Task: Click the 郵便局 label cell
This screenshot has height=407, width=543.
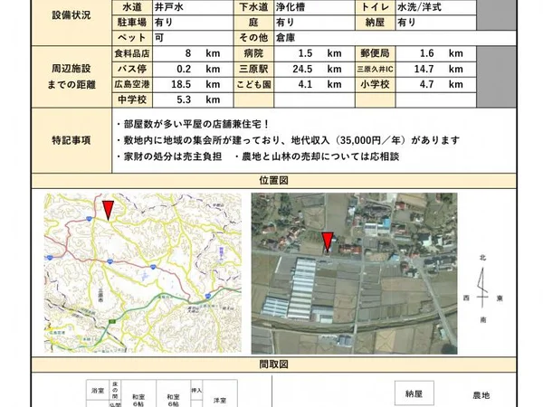Action: (x=376, y=53)
